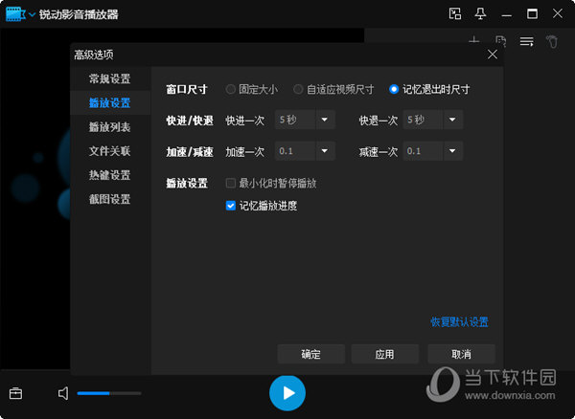The width and height of the screenshot is (575, 419).
Task: Close the player main window
Action: tap(558, 14)
